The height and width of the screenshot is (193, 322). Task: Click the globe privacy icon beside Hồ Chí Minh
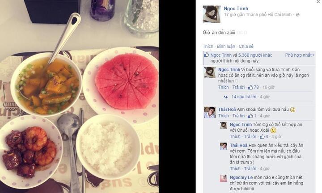coord(297,15)
